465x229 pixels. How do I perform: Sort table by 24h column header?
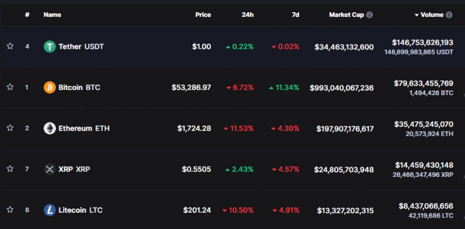pos(248,15)
